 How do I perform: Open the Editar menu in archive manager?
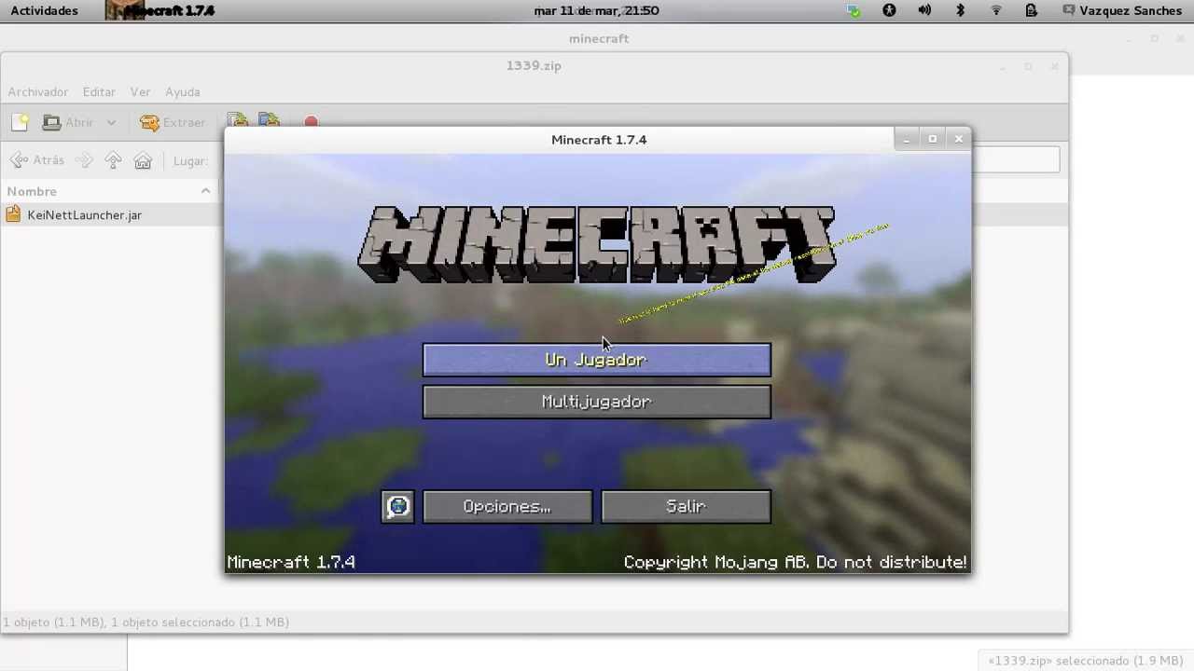pos(99,92)
